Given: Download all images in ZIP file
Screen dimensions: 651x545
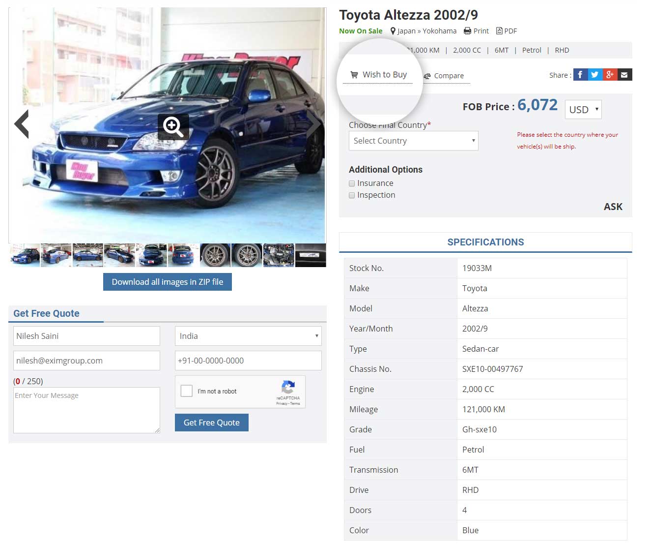Looking at the screenshot, I should (168, 282).
